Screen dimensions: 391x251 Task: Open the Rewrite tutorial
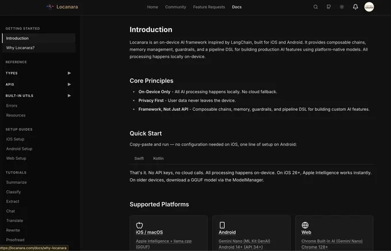point(13,230)
